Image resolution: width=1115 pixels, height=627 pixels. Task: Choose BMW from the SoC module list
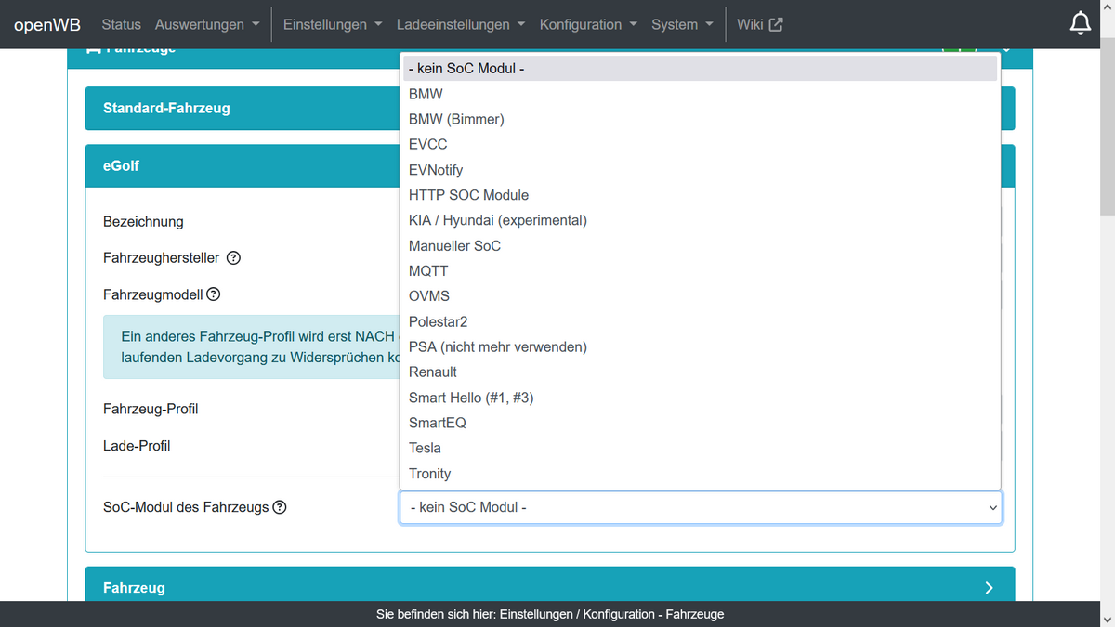coord(700,94)
